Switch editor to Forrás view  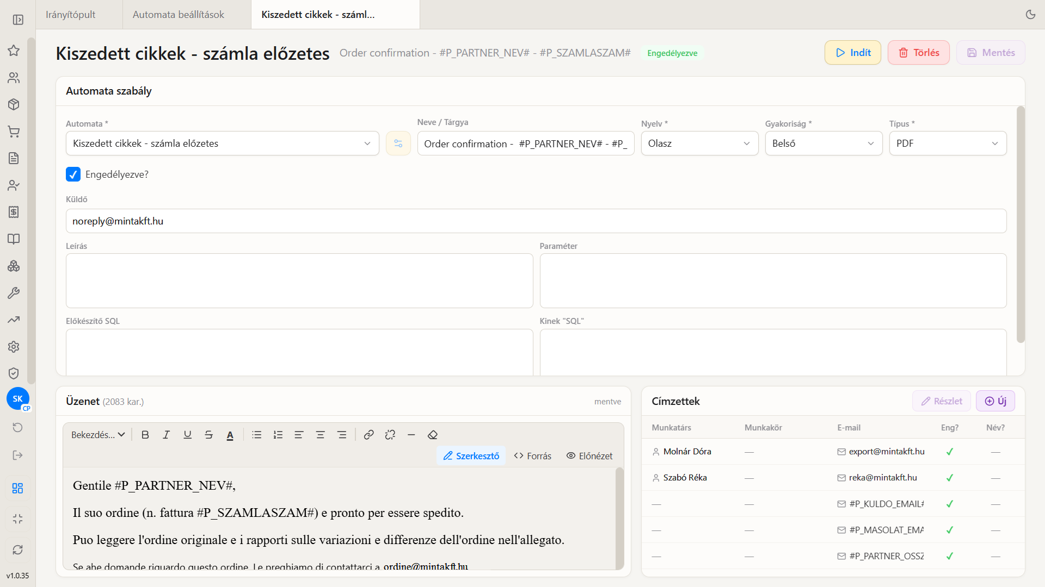pyautogui.click(x=533, y=456)
